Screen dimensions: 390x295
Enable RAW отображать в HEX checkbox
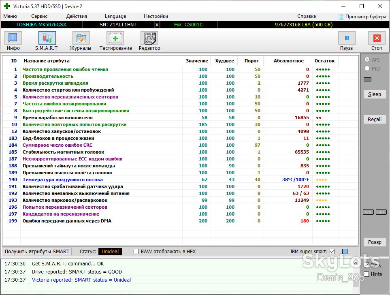(136, 251)
